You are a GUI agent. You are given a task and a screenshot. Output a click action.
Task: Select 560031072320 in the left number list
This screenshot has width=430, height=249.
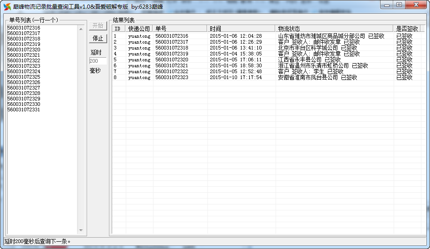[x=24, y=50]
